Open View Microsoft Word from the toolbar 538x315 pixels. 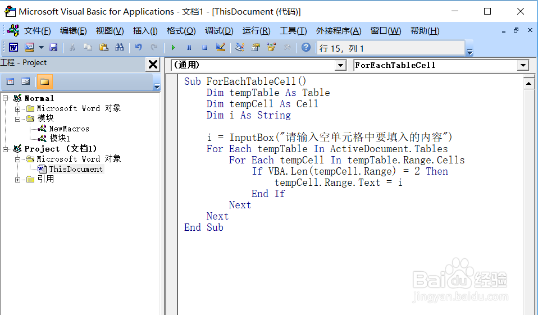[13, 47]
